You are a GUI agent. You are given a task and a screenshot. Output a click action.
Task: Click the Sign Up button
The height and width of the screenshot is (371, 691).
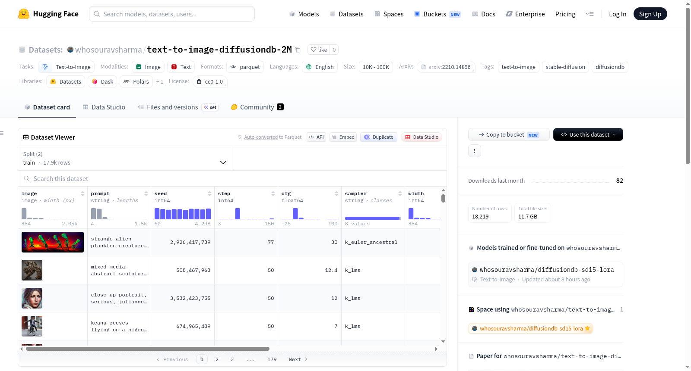(x=650, y=14)
